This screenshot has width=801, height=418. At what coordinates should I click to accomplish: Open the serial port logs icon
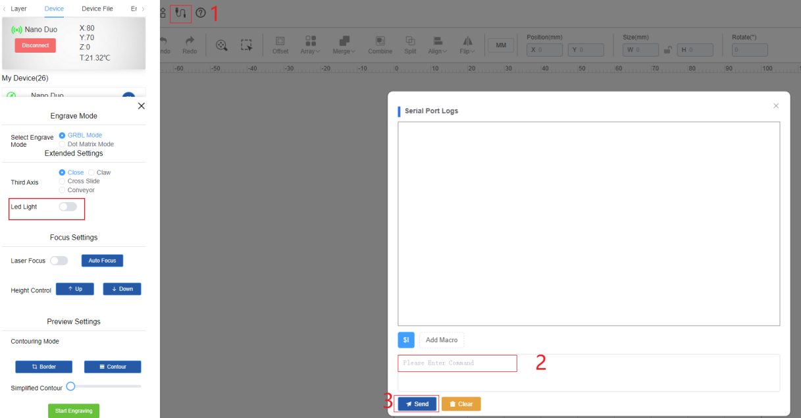(x=180, y=13)
